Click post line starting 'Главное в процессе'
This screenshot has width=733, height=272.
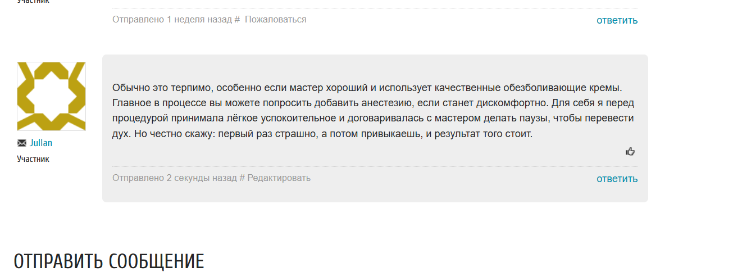coord(374,104)
